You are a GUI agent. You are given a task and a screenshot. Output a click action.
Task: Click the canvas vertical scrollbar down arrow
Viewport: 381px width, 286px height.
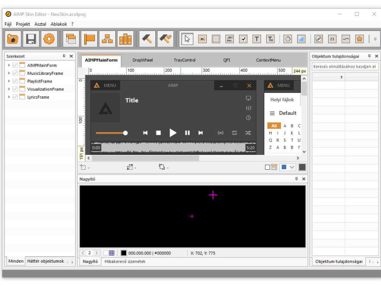pos(304,152)
